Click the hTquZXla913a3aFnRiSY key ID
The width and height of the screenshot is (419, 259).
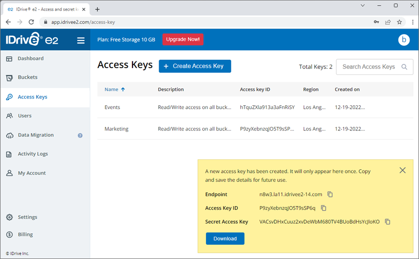267,107
